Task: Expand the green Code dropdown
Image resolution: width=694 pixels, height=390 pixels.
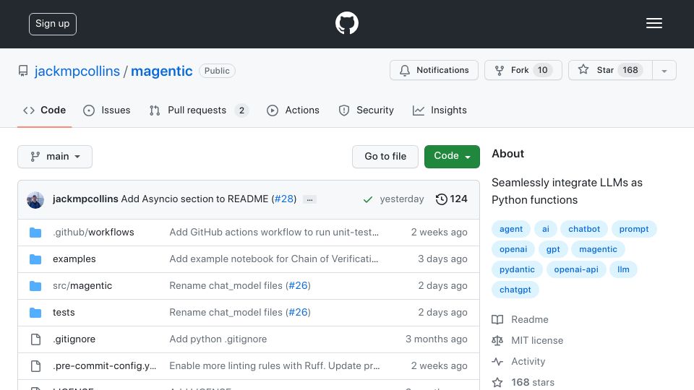Action: click(452, 157)
